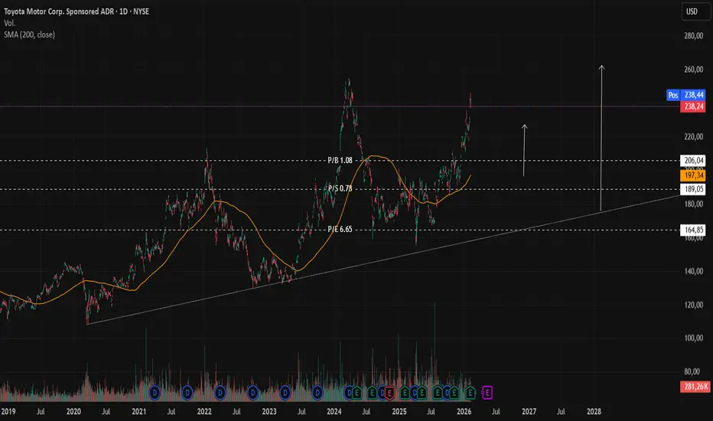Select the P/E 6.65 line label
Screen dimensions: 713x421
[340, 229]
